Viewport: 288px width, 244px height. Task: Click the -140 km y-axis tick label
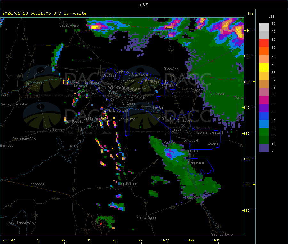tap(246, 107)
